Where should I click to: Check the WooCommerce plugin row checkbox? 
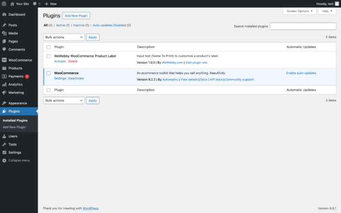48,73
